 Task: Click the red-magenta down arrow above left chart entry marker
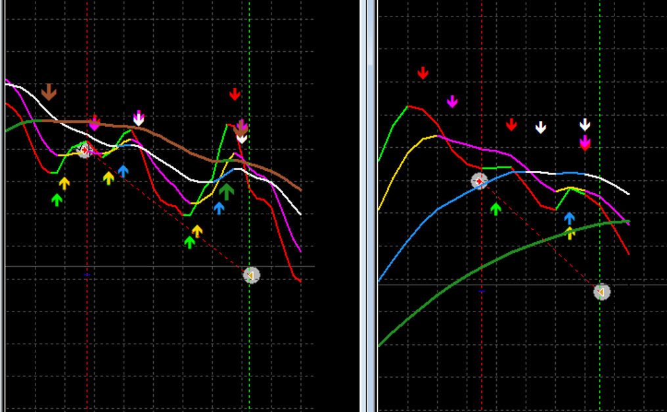click(x=95, y=122)
